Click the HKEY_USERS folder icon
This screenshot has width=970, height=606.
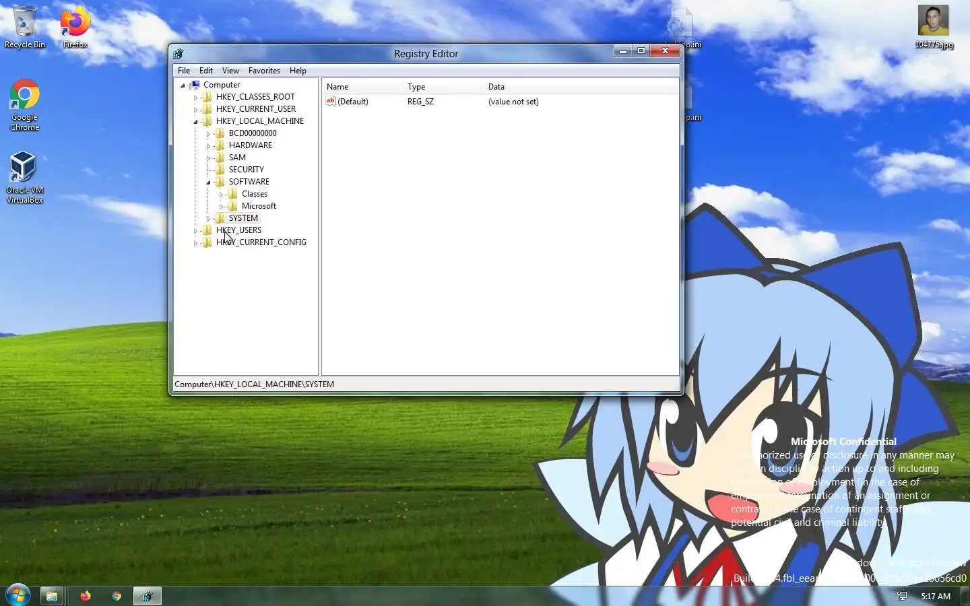[x=207, y=230]
